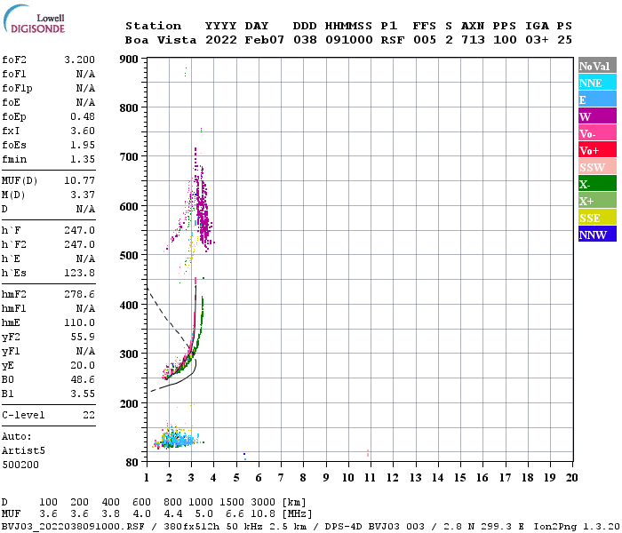Click the fmin value 1.35
Image resolution: width=622 pixels, height=533 pixels.
click(x=83, y=159)
